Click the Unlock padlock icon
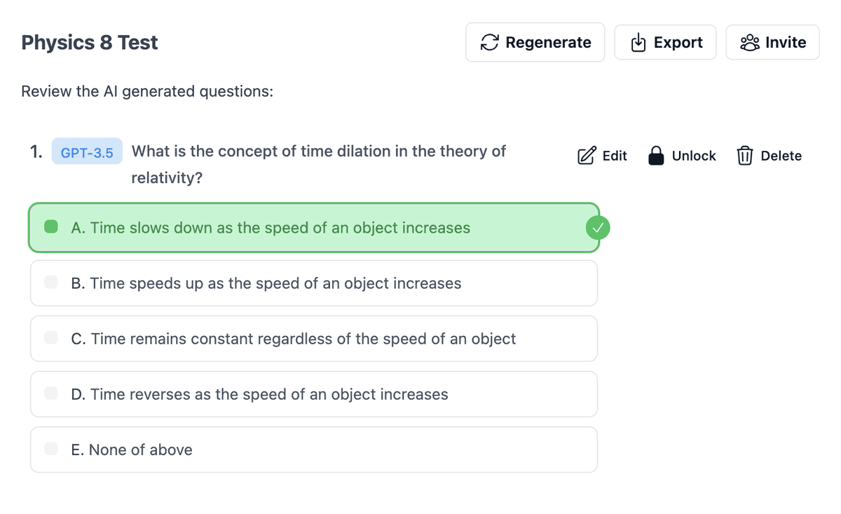841x514 pixels. click(x=657, y=155)
